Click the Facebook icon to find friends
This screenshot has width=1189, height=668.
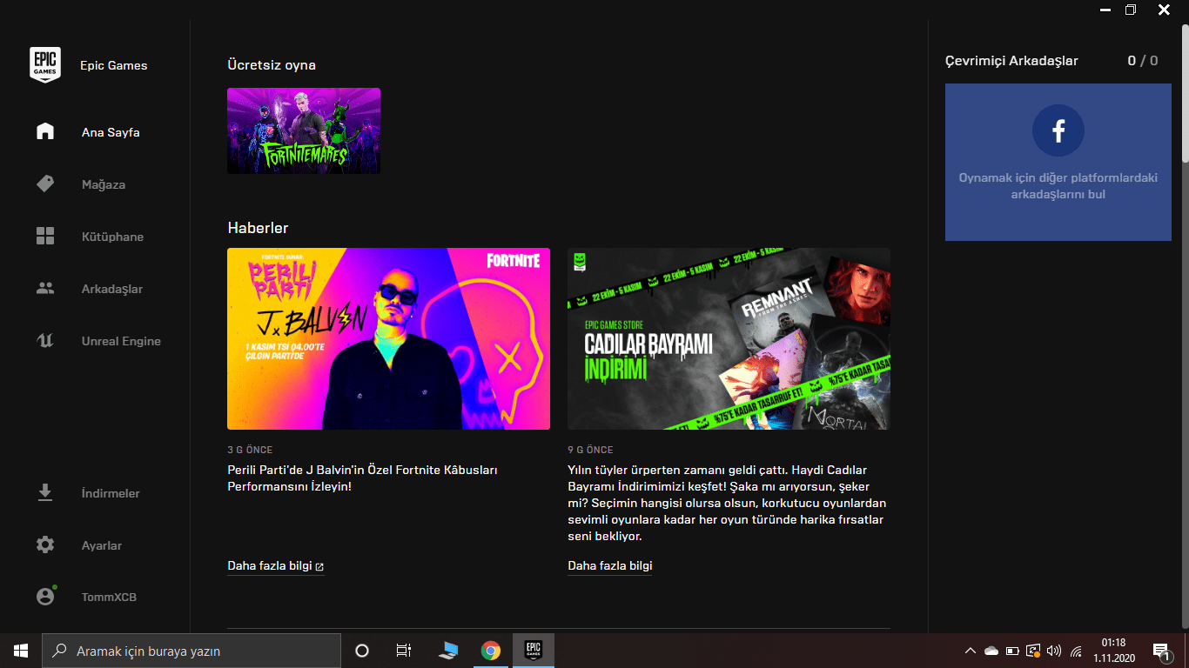pos(1058,131)
